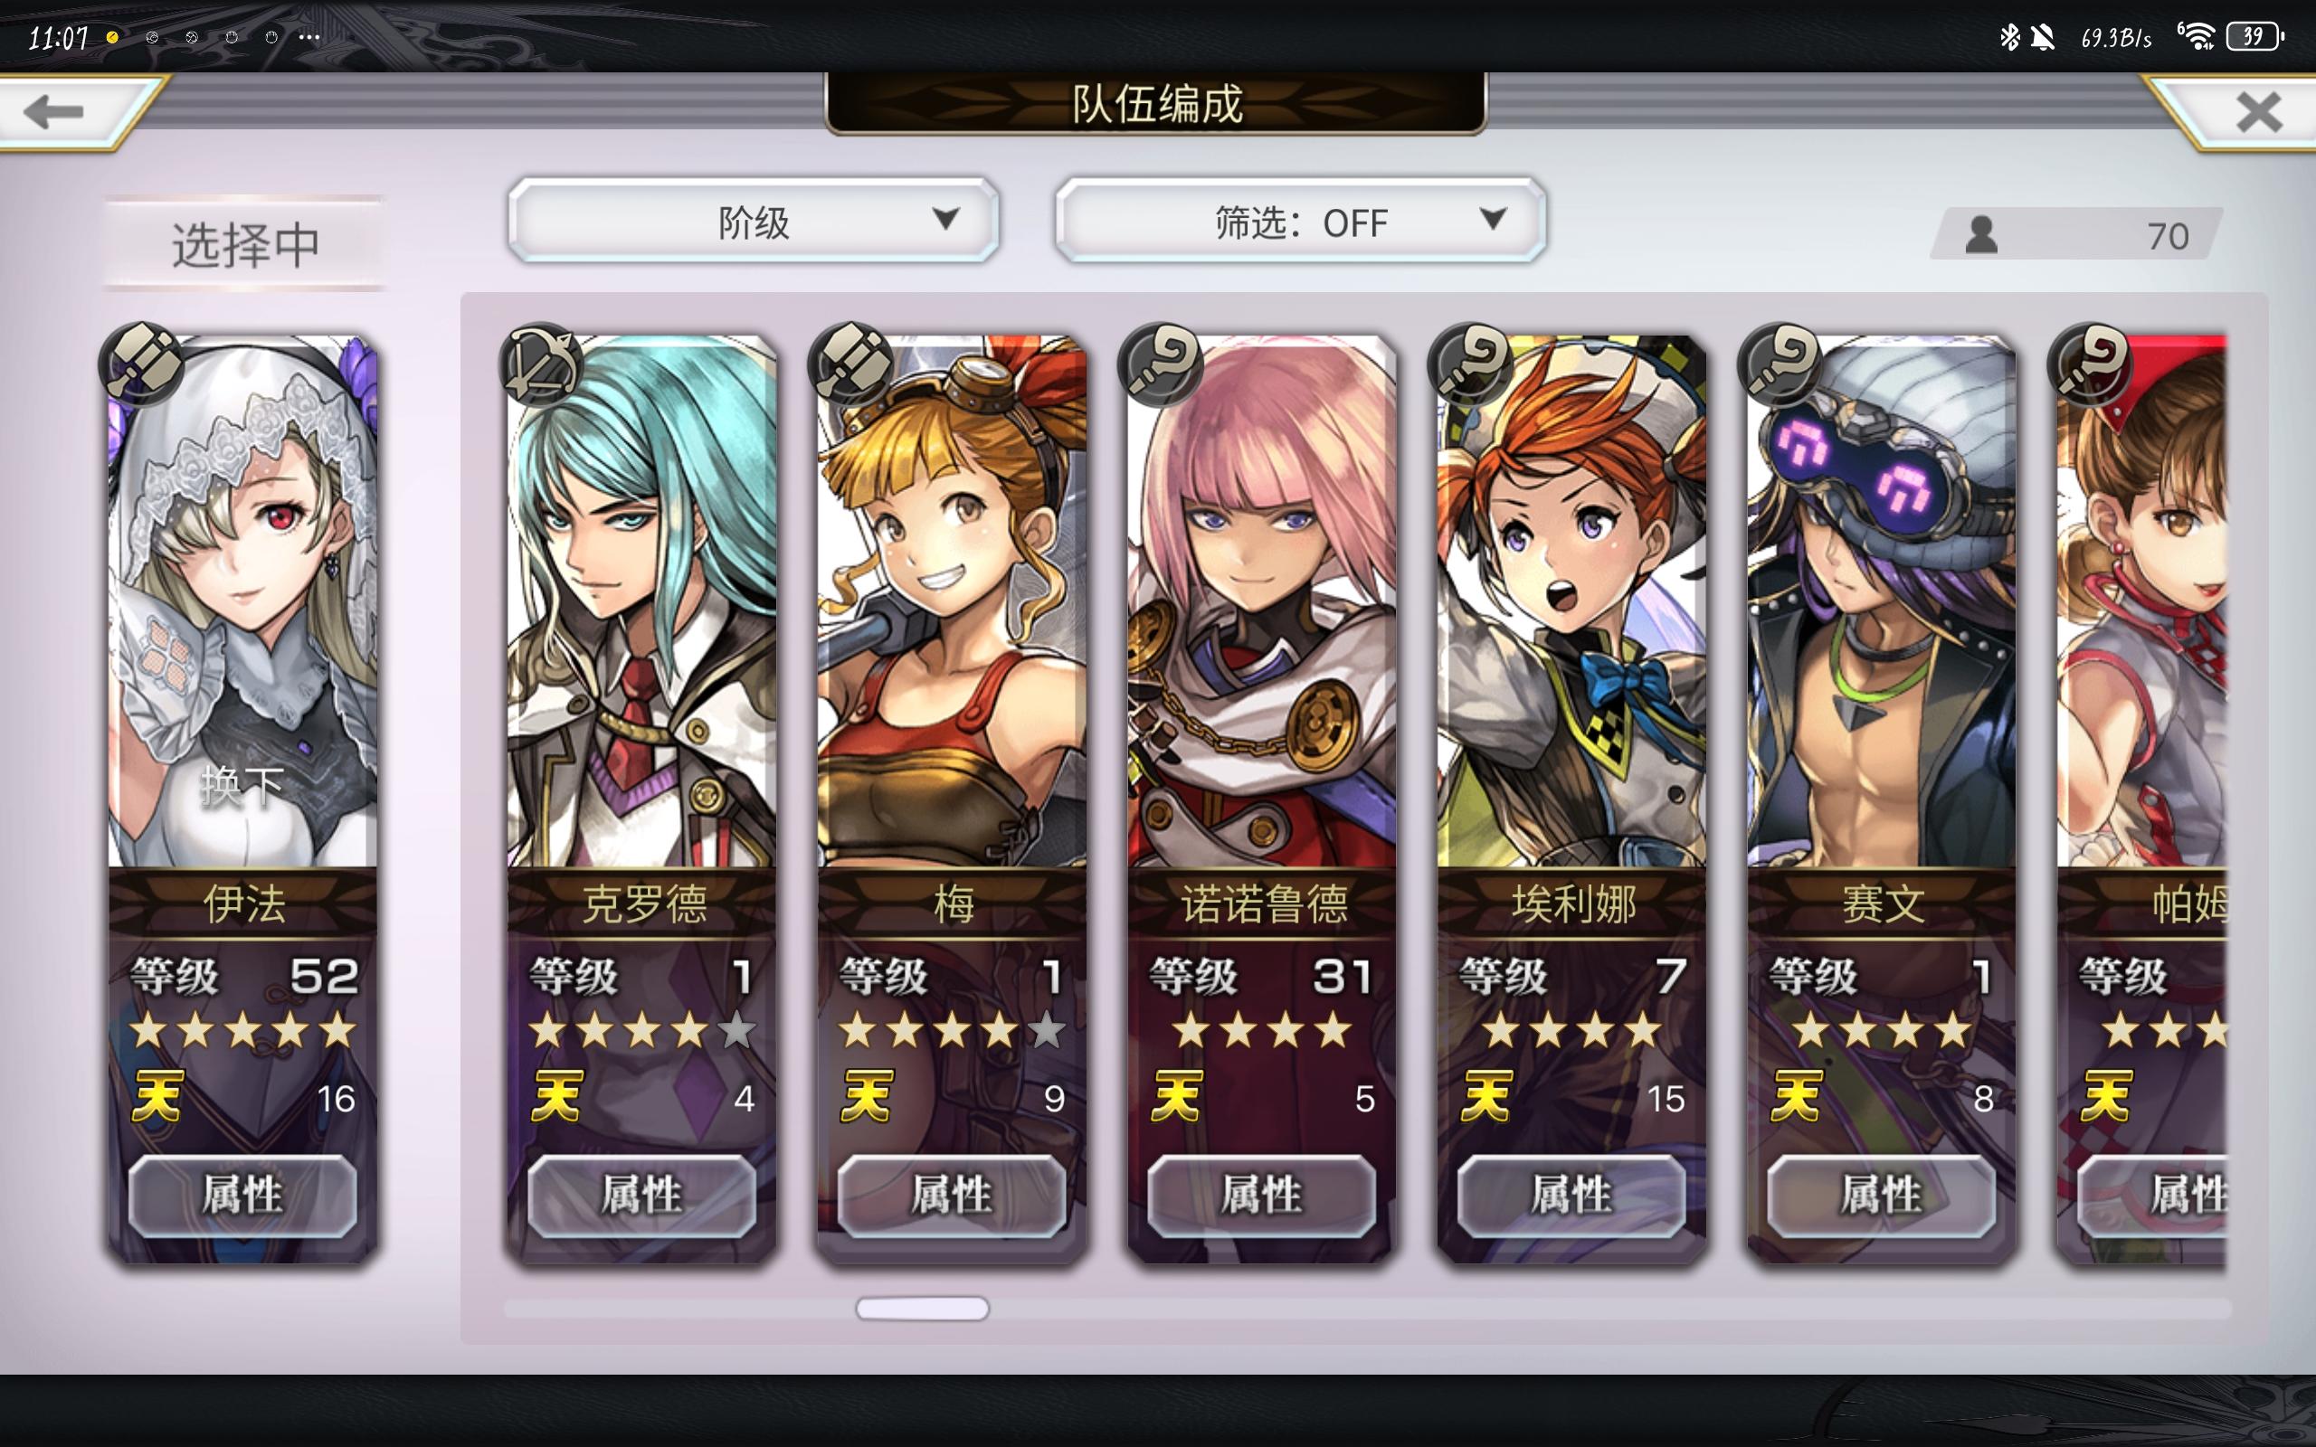This screenshot has width=2316, height=1447.
Task: Open the 阶级 sort dropdown
Action: tap(754, 220)
